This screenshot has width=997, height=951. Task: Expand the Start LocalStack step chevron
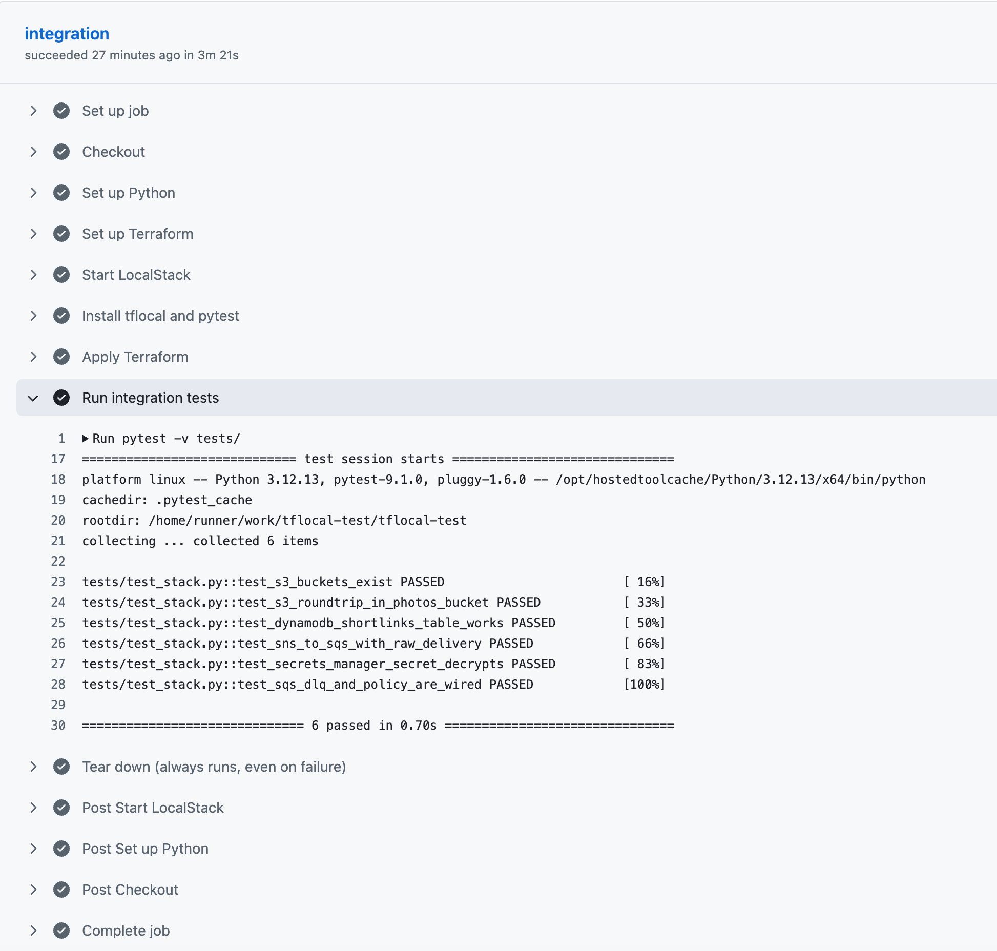point(33,275)
